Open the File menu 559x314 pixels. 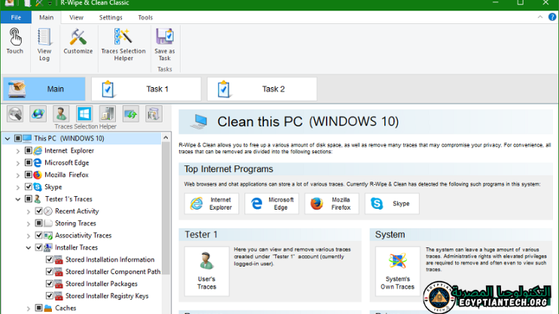(16, 17)
